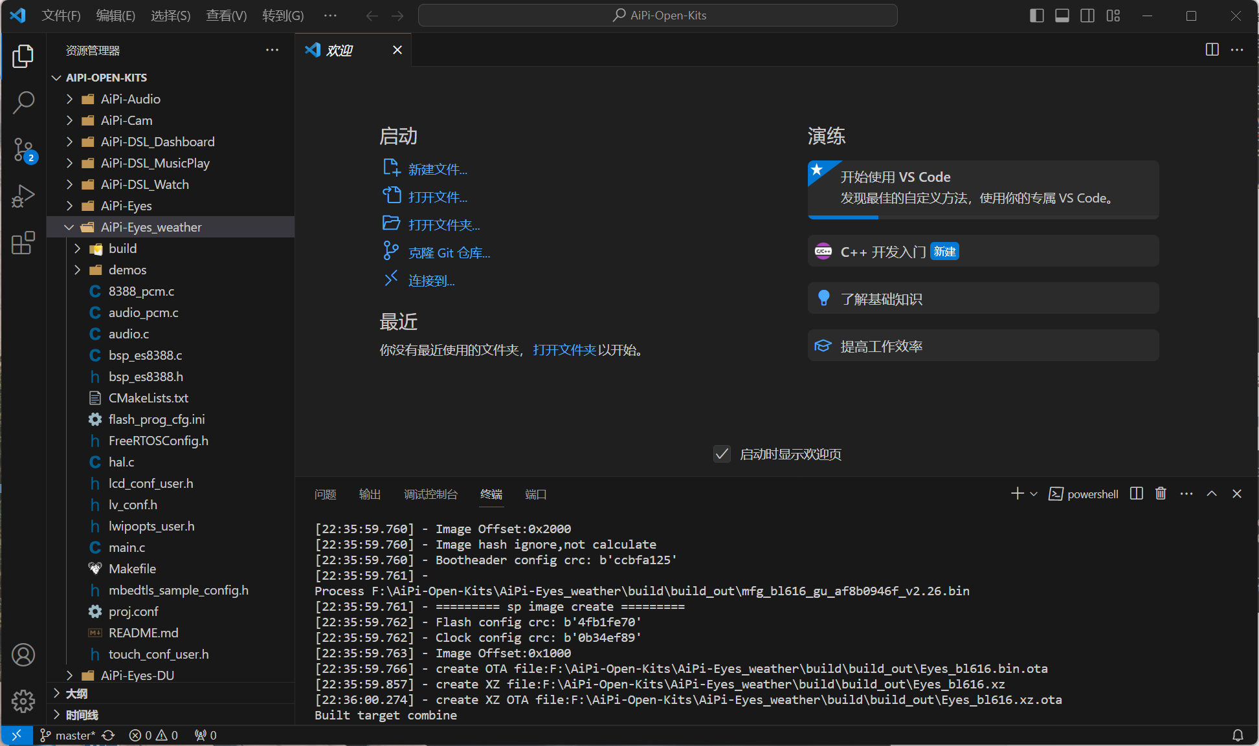Add a new terminal with plus icon

[1017, 494]
